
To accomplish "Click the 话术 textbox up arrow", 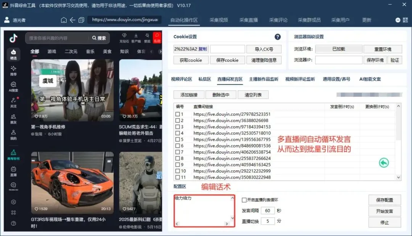I will coord(232,198).
